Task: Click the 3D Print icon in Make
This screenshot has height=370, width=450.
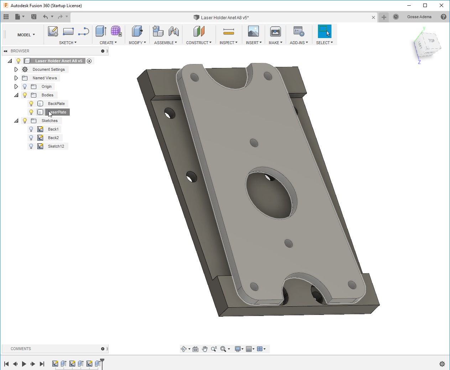Action: (x=275, y=32)
